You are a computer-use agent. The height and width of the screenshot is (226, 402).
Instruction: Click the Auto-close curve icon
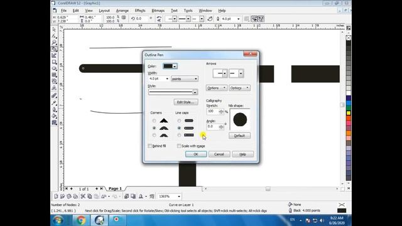(x=210, y=19)
